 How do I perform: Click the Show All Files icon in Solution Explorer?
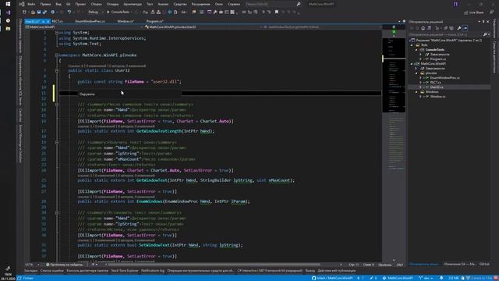tap(451, 28)
